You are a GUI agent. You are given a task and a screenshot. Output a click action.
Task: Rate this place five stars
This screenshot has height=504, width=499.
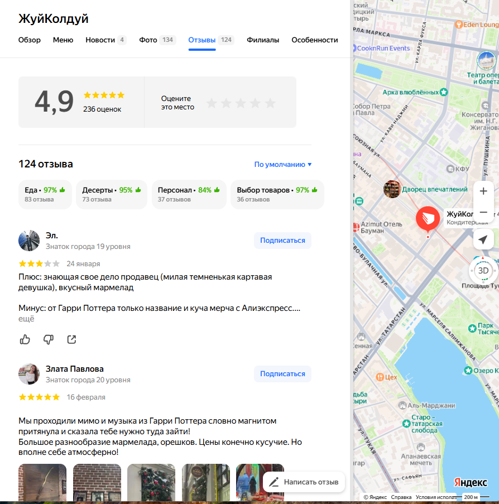tap(270, 103)
